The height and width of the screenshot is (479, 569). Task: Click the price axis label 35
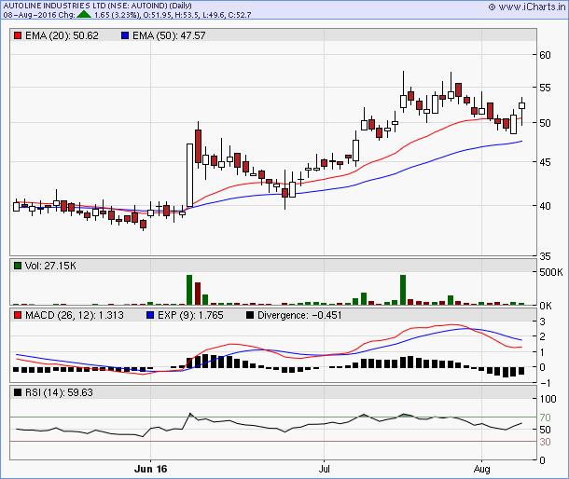coord(545,256)
